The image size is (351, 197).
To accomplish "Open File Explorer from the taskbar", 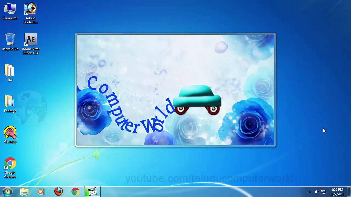I will point(24,192).
